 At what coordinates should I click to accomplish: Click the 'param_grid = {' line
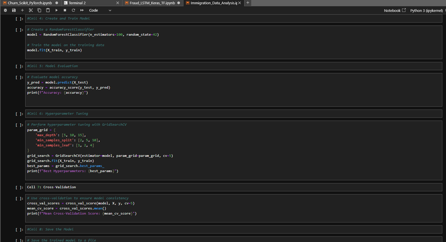click(x=41, y=130)
